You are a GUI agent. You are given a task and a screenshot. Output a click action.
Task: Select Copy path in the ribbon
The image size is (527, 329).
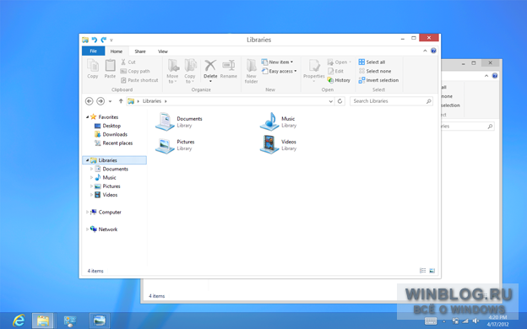click(x=135, y=71)
